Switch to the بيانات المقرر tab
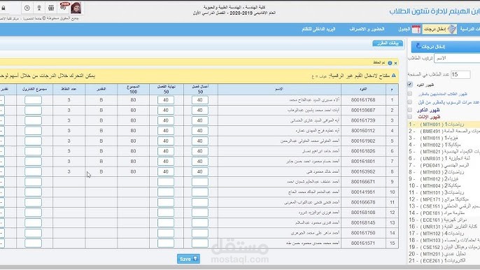 coord(388,43)
